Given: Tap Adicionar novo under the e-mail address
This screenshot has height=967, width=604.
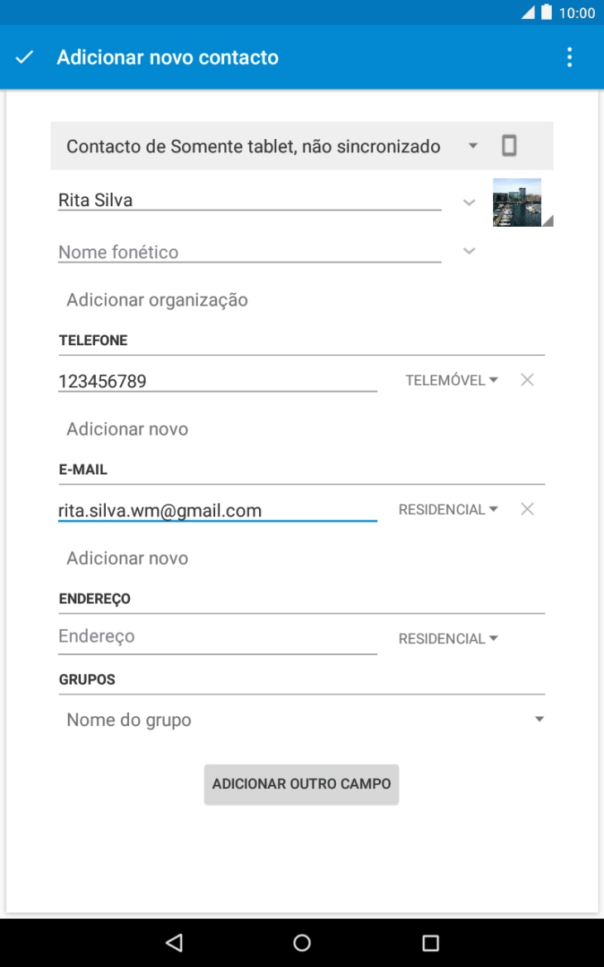Looking at the screenshot, I should pos(127,558).
